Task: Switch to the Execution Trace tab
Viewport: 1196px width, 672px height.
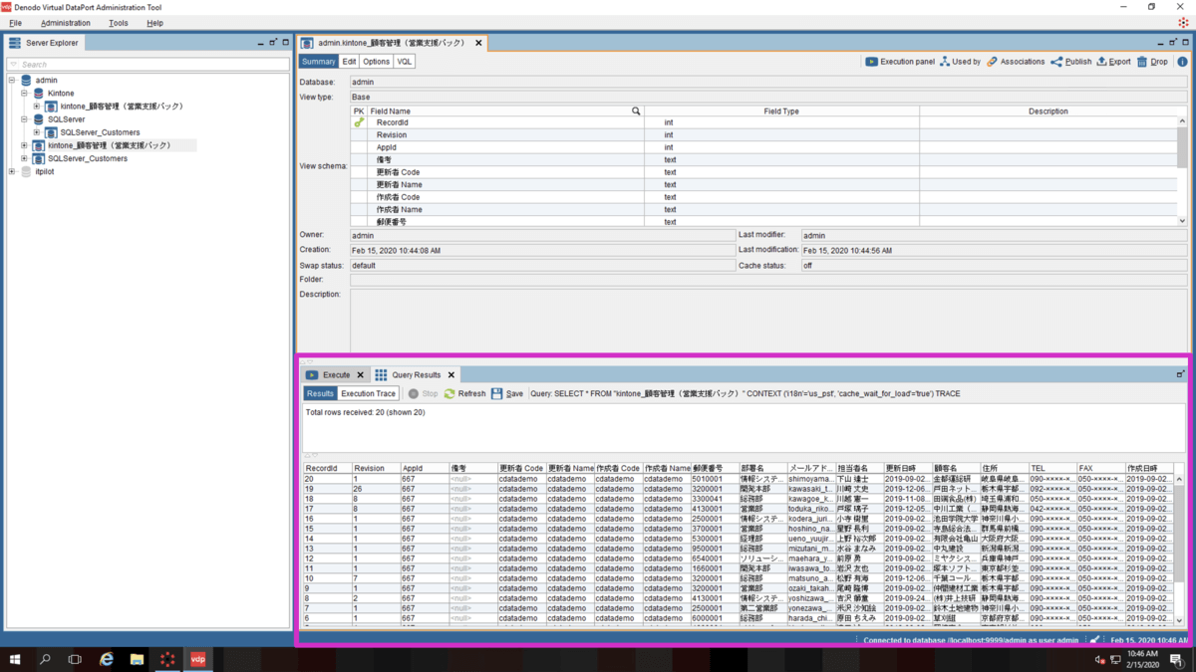Action: [x=368, y=393]
